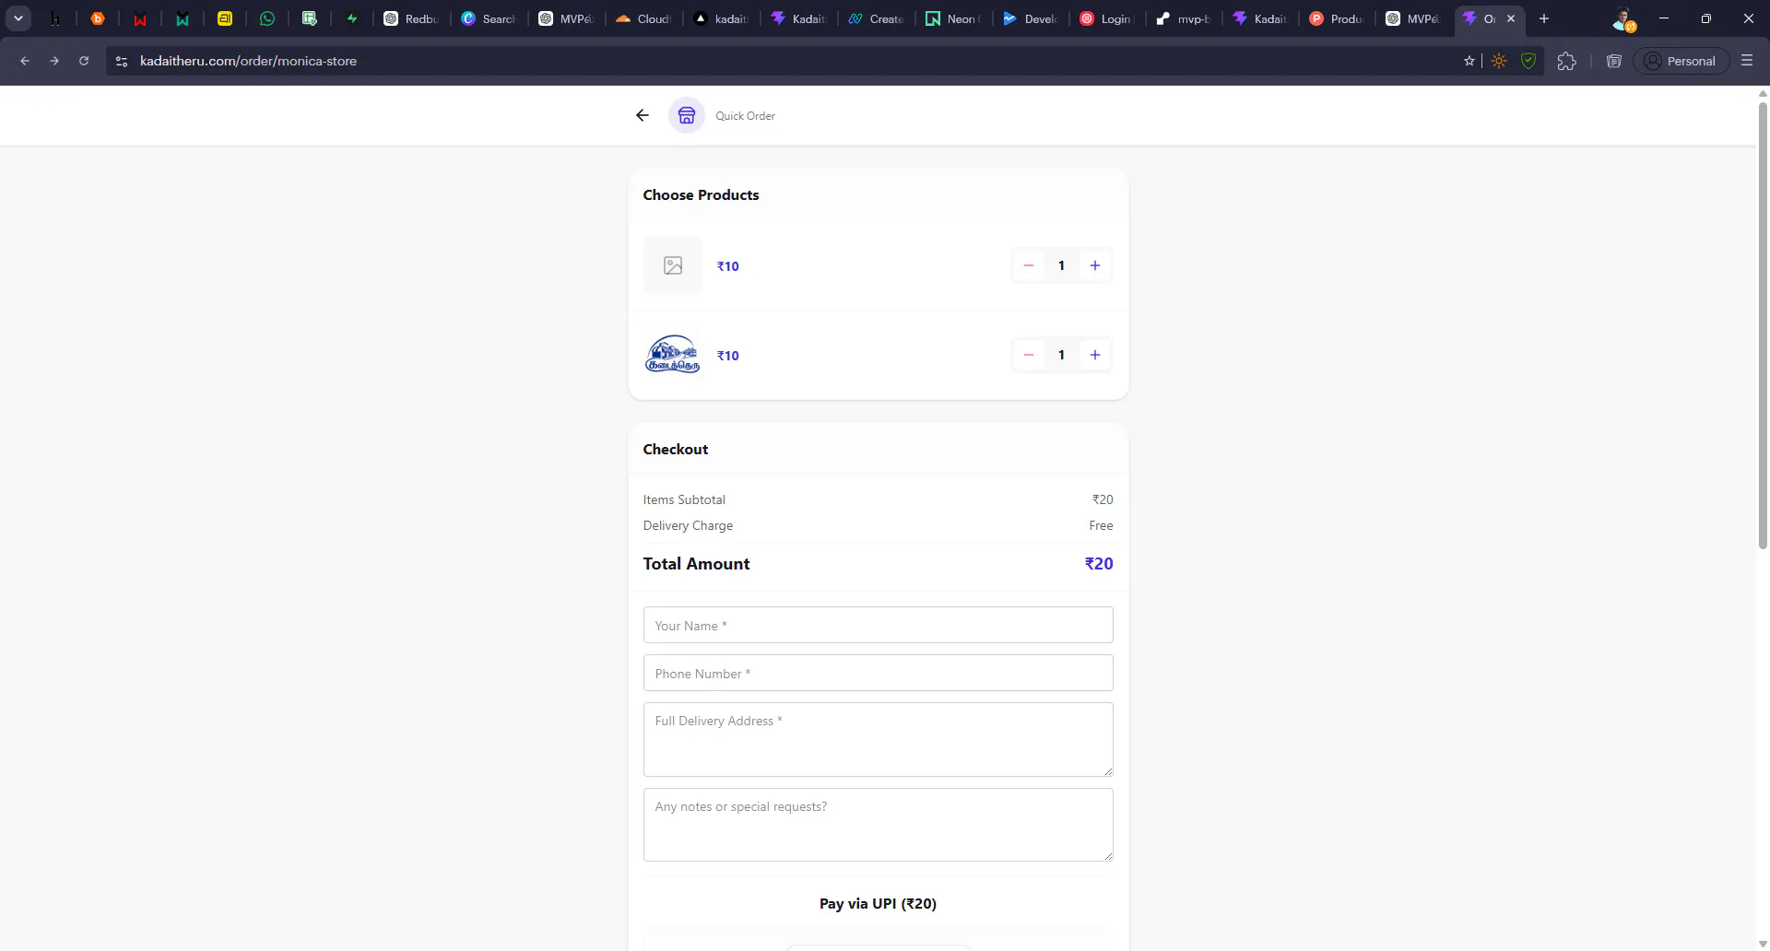The height and width of the screenshot is (951, 1770).
Task: Open the pinned green spreadsheet tab
Action: pyautogui.click(x=310, y=18)
